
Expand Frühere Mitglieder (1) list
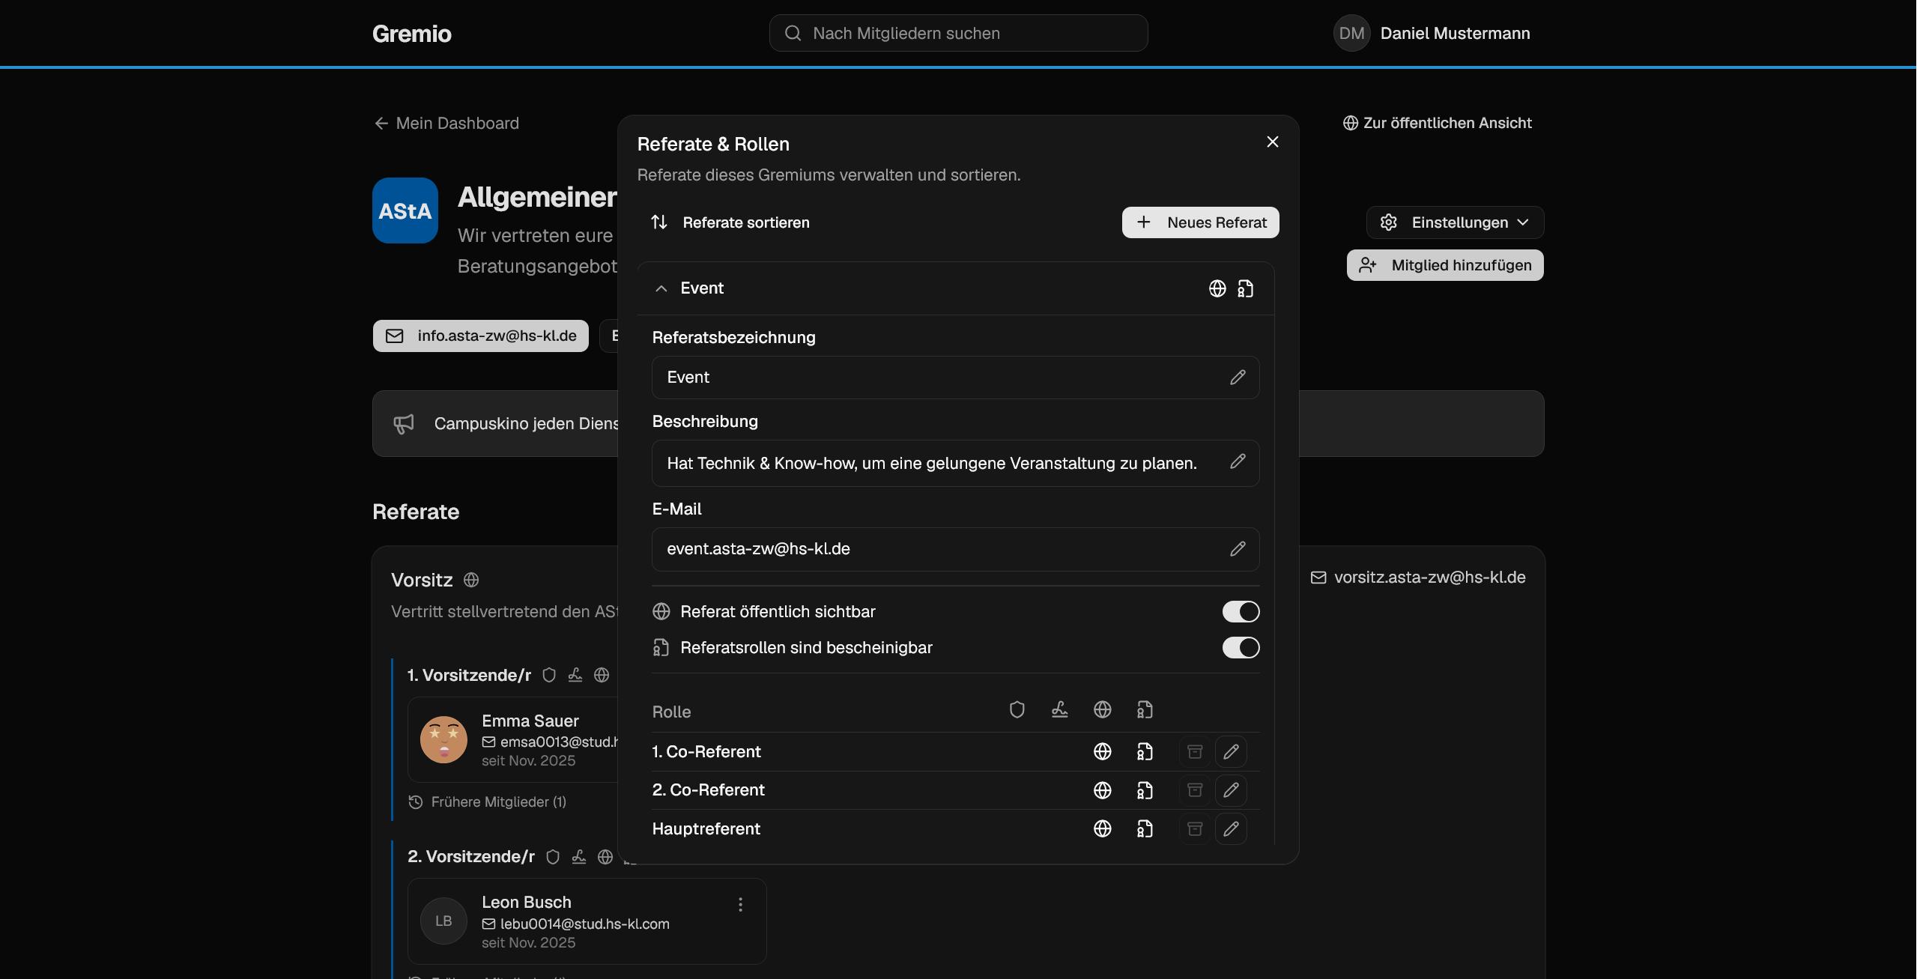tap(488, 802)
